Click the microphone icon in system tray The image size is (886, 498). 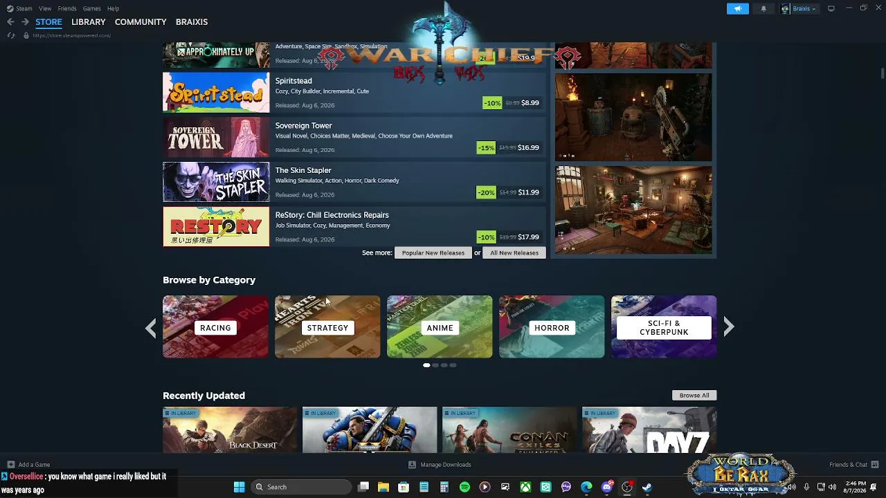point(806,487)
